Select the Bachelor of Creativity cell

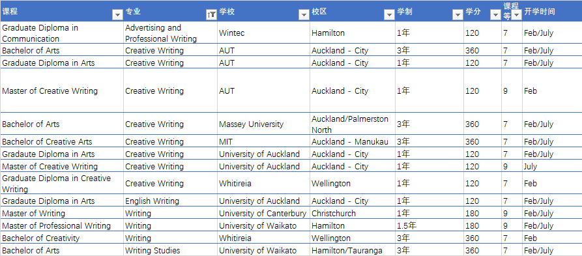pyautogui.click(x=62, y=238)
